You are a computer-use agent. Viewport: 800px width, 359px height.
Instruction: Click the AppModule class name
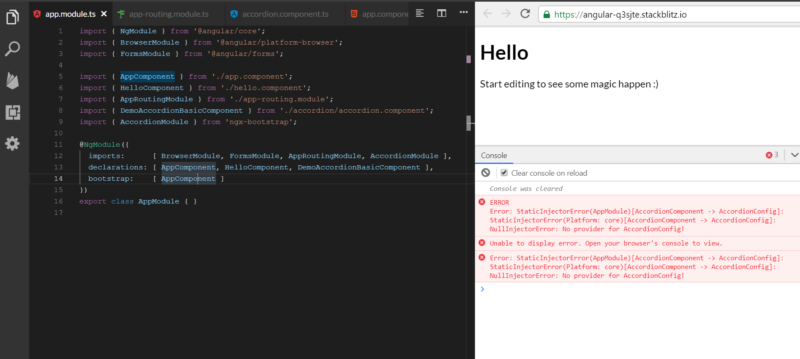159,201
